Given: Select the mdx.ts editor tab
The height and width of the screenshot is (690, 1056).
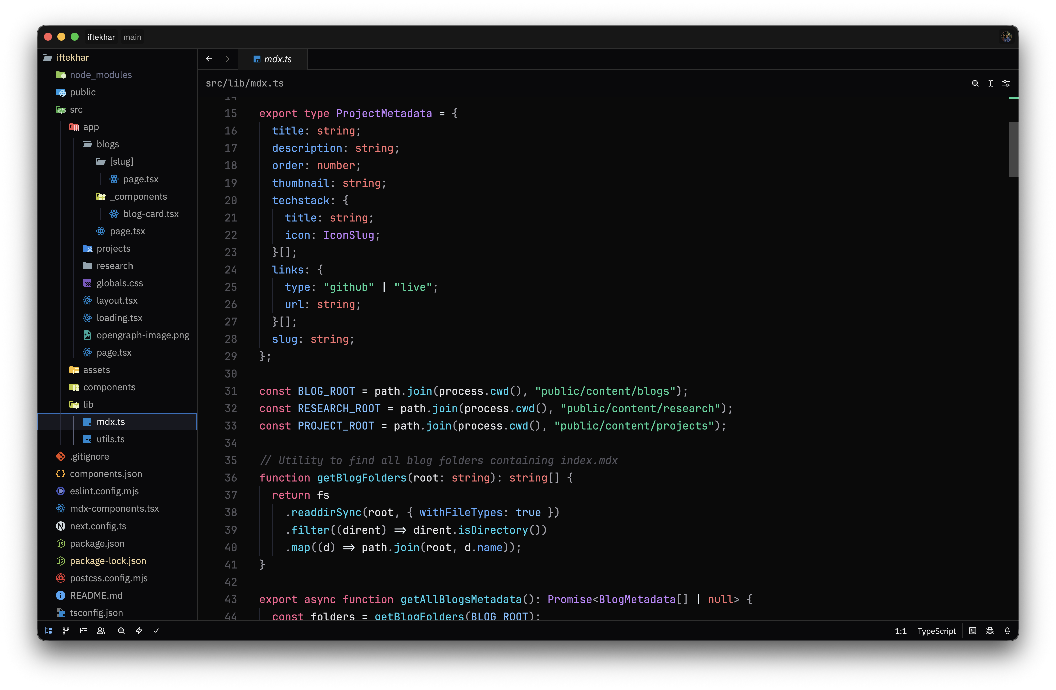Looking at the screenshot, I should point(272,59).
